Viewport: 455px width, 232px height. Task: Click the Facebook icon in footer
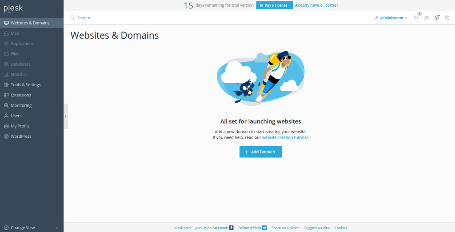[x=231, y=228]
